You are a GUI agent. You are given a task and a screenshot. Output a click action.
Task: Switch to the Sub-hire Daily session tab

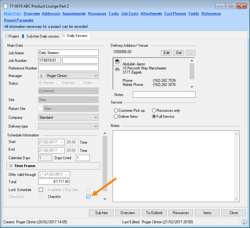(x=43, y=36)
